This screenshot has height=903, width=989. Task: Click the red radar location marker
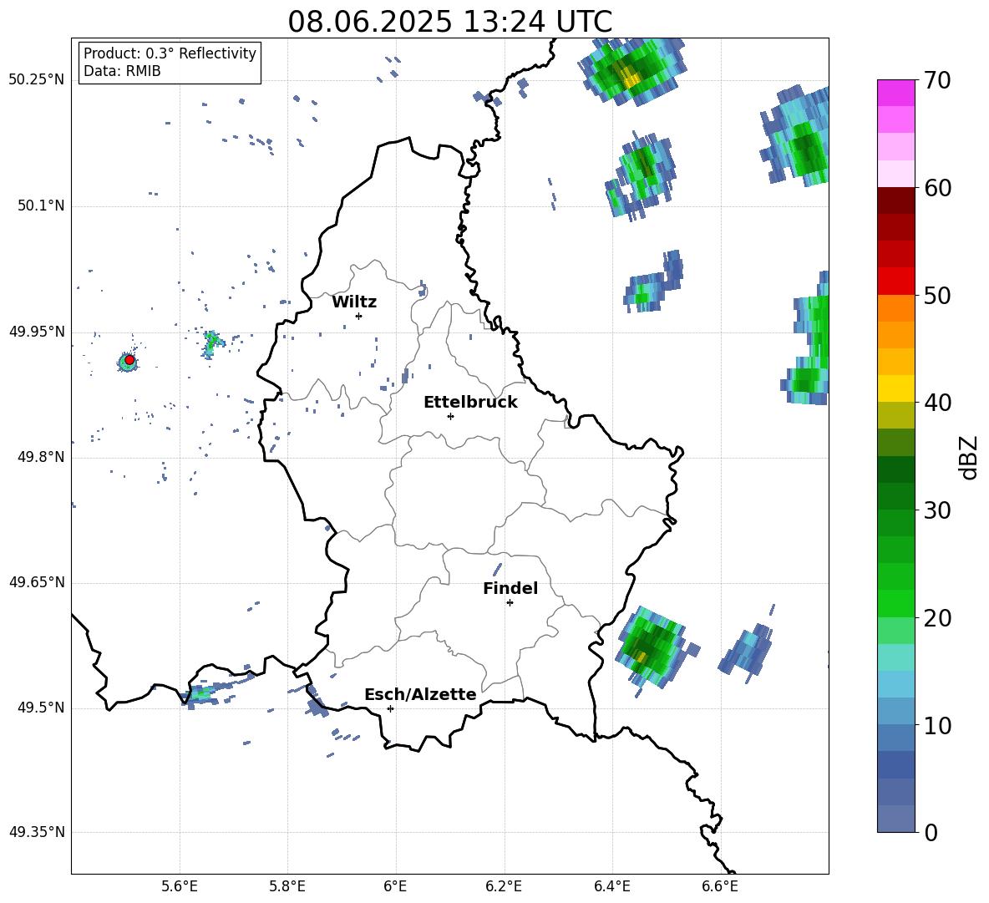tap(129, 360)
